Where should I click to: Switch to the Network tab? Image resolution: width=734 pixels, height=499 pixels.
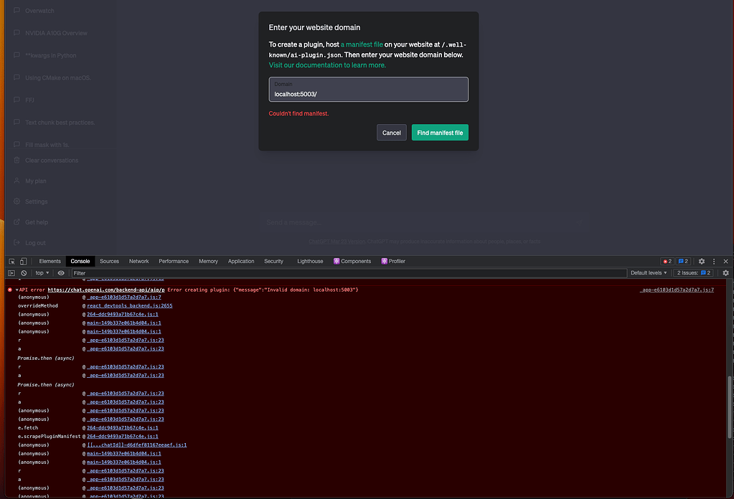click(138, 261)
